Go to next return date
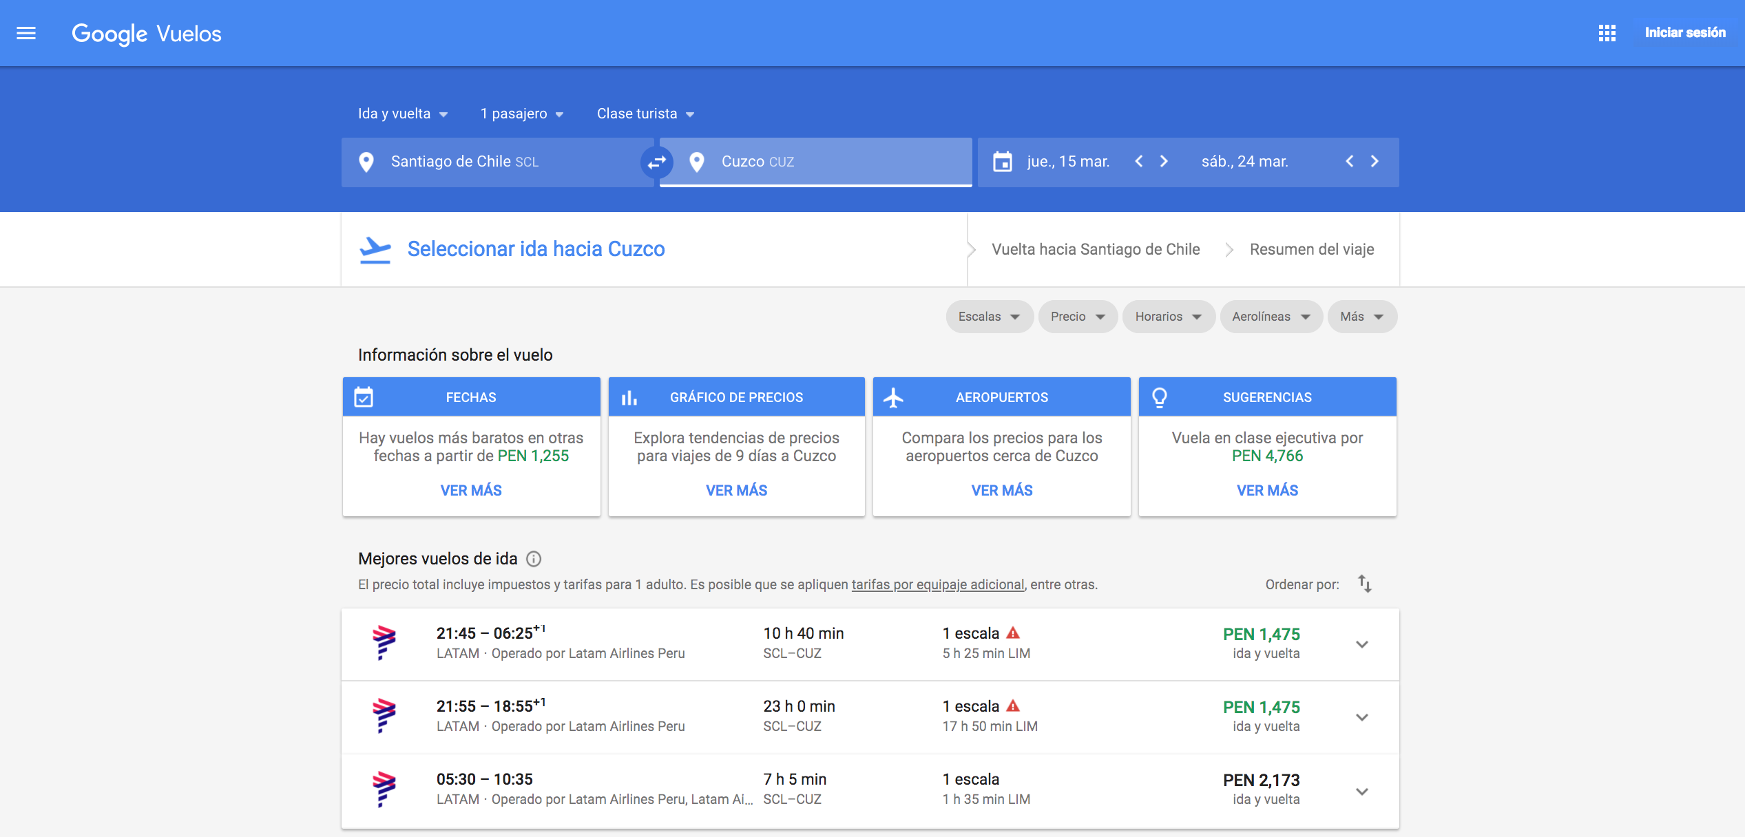 (1375, 161)
